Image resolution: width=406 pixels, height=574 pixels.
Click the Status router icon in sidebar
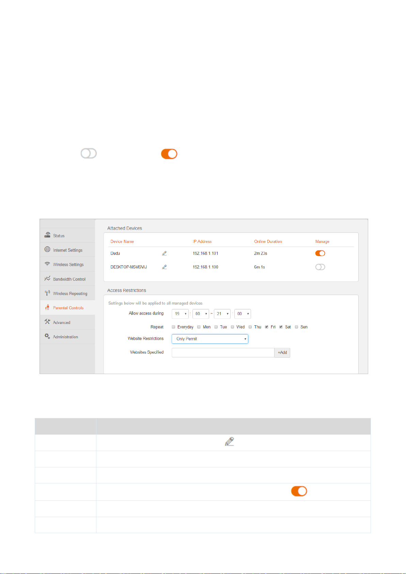(47, 235)
